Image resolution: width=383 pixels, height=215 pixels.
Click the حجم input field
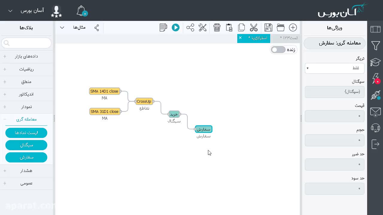[335, 140]
